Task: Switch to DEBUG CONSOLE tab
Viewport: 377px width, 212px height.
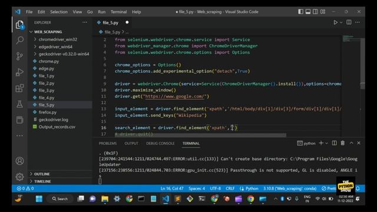Action: (160, 143)
